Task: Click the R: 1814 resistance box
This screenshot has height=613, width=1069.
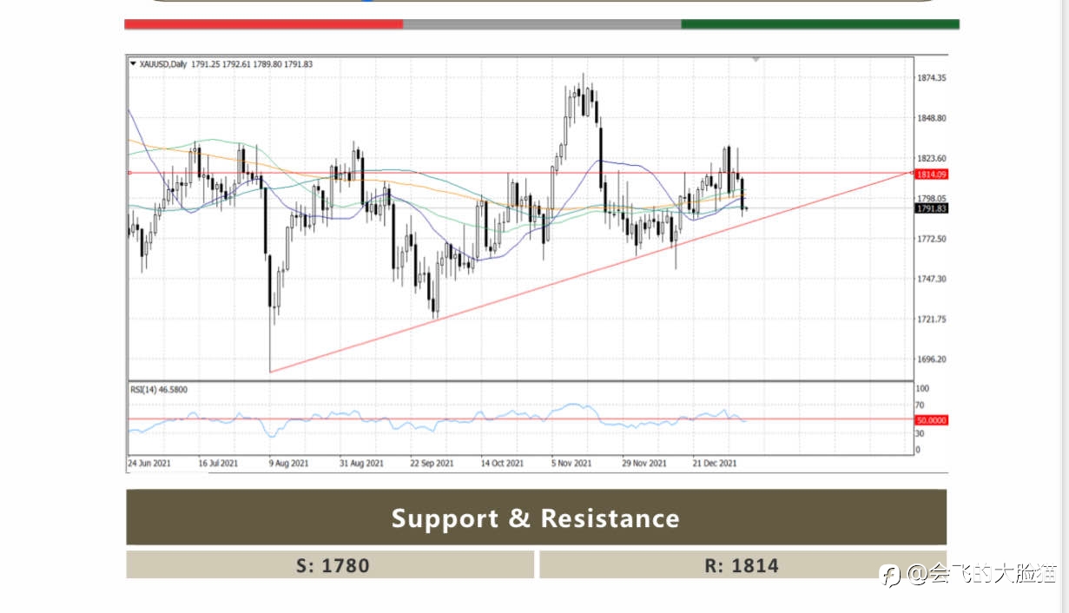Action: (742, 565)
